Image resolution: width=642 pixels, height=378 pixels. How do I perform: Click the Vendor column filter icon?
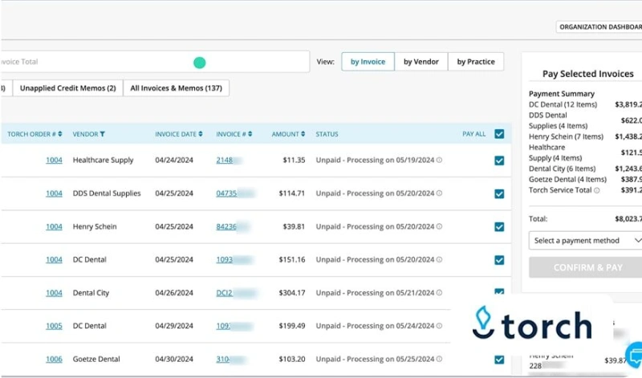point(102,134)
